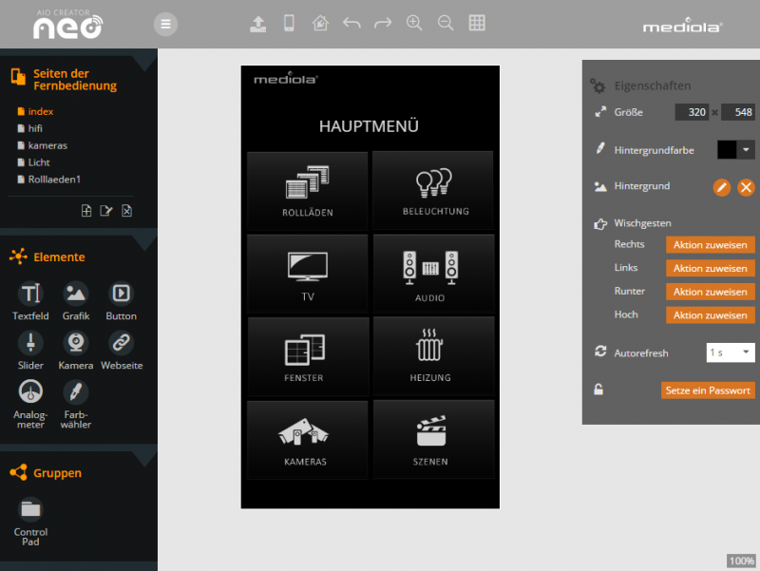
Task: Click the width size field showing 320
Action: coord(692,112)
